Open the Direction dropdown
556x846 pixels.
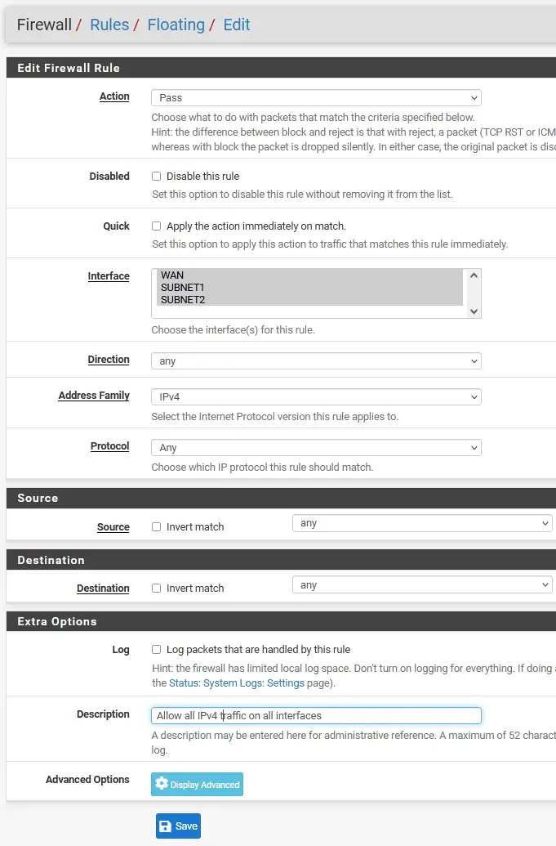(x=316, y=361)
